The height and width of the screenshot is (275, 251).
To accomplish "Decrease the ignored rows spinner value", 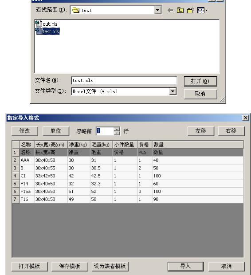I will (117, 133).
